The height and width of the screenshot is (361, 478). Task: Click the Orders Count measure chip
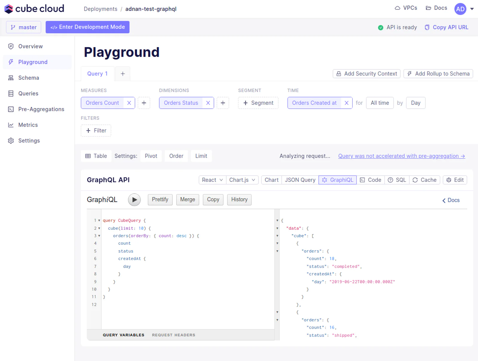click(102, 103)
